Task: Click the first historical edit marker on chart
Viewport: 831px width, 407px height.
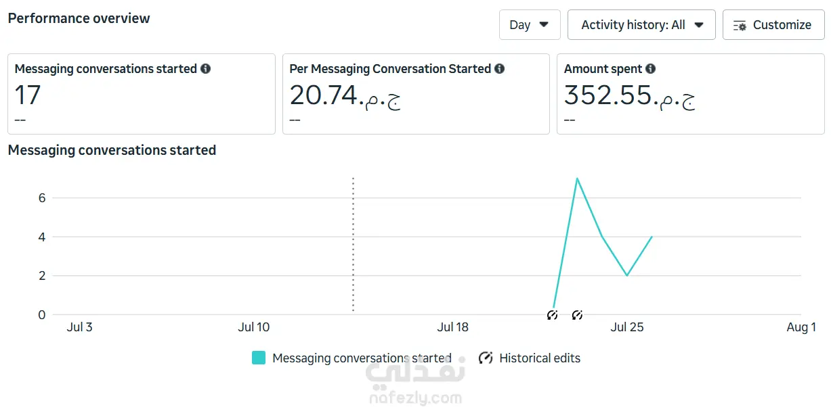Action: (552, 315)
